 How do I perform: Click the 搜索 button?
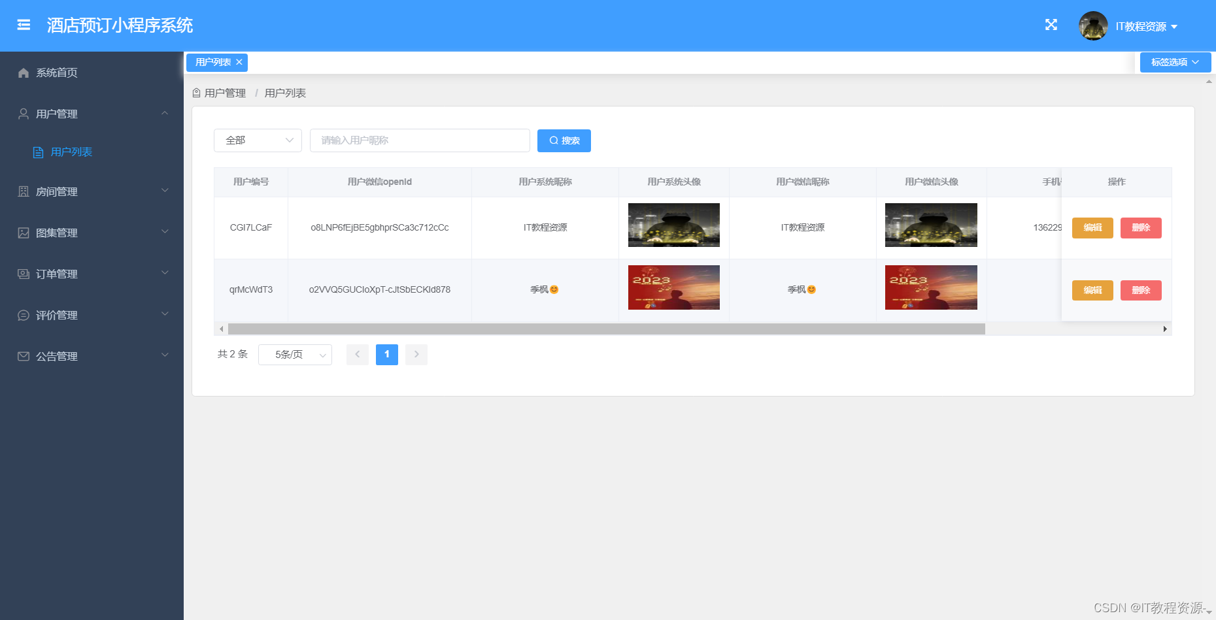pos(564,140)
